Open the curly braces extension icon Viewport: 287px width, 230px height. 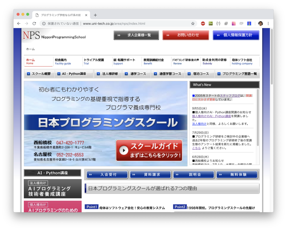[218, 23]
